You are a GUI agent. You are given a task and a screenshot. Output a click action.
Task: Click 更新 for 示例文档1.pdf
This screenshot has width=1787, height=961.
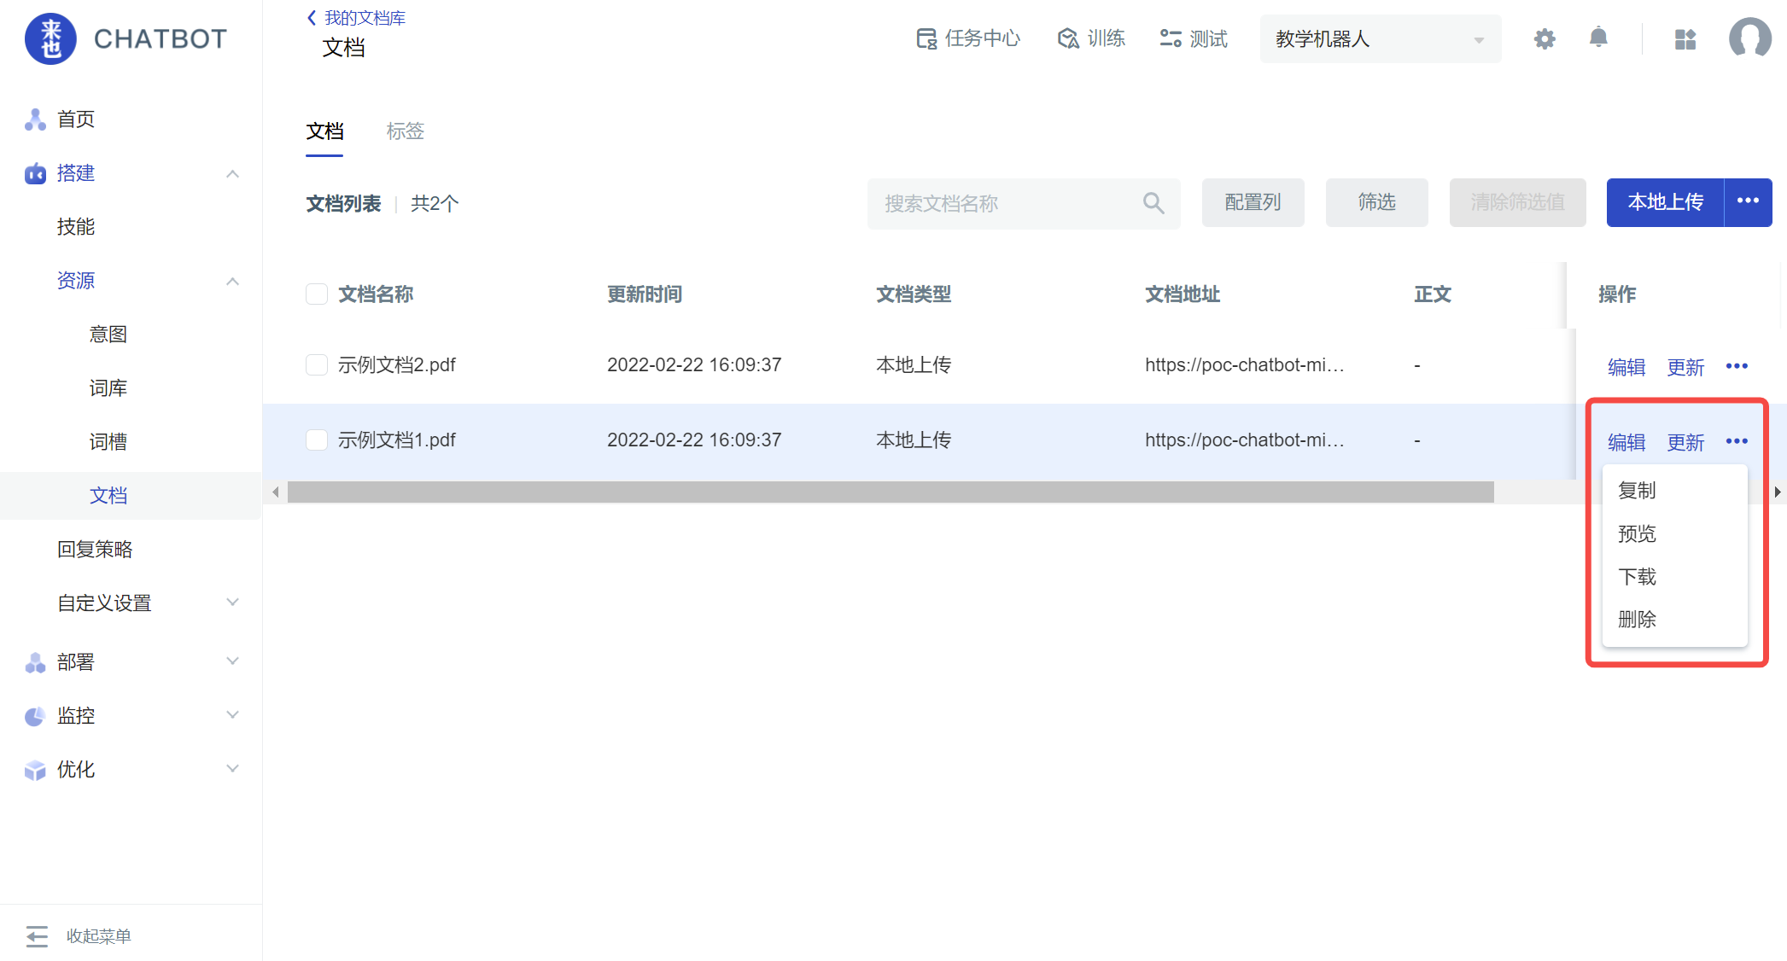[x=1685, y=442]
